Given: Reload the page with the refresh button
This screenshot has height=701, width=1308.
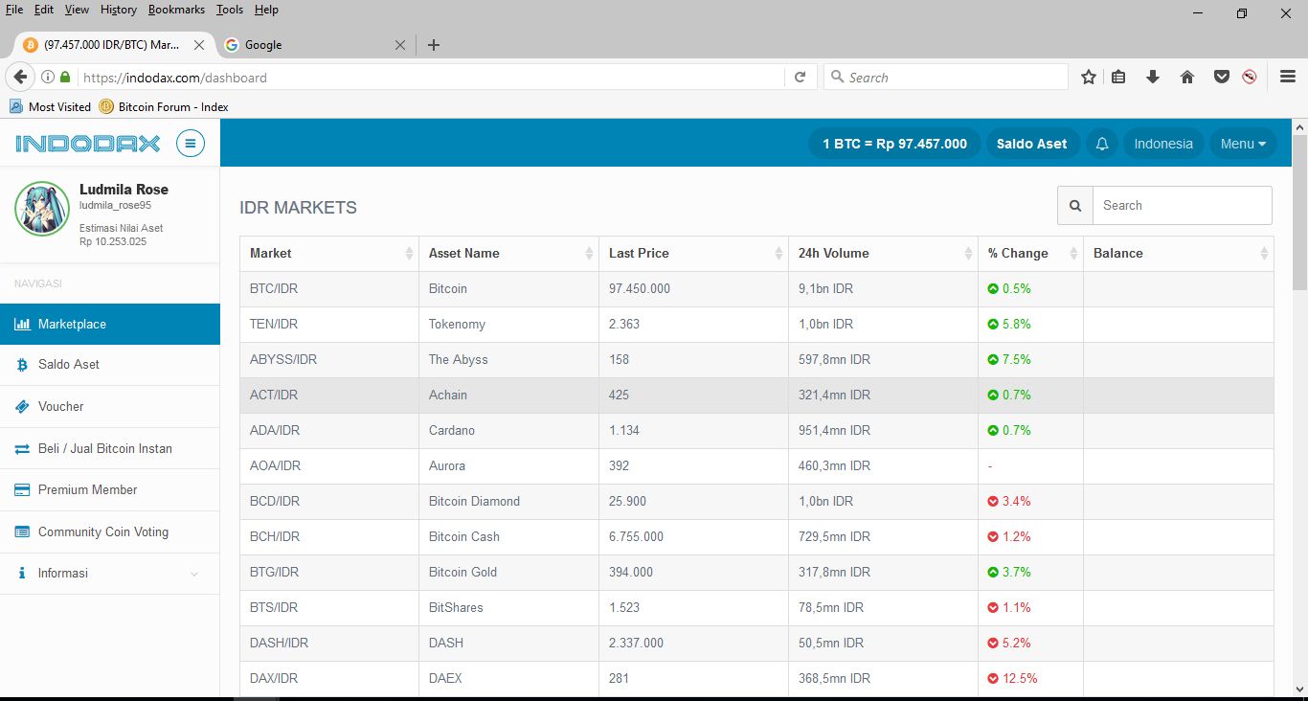Looking at the screenshot, I should click(801, 78).
